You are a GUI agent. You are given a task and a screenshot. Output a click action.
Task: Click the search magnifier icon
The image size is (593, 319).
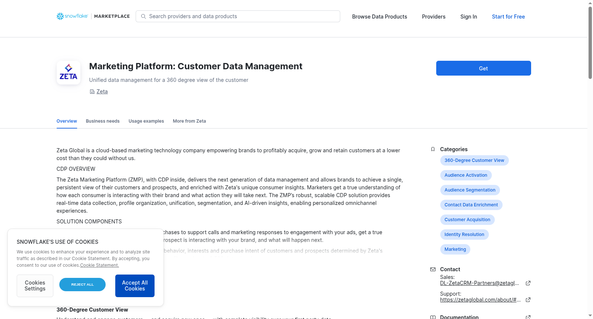pos(143,16)
